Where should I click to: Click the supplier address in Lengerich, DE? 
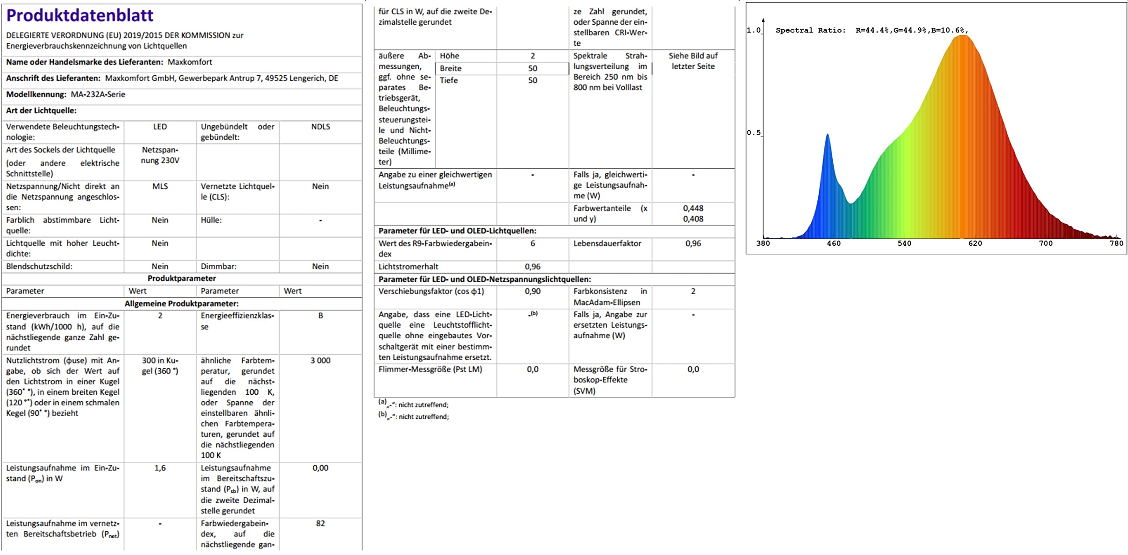pyautogui.click(x=222, y=78)
